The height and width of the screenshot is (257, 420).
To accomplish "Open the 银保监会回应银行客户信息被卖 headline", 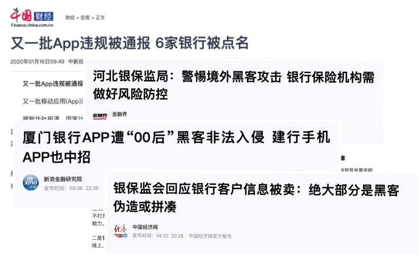I will point(256,198).
